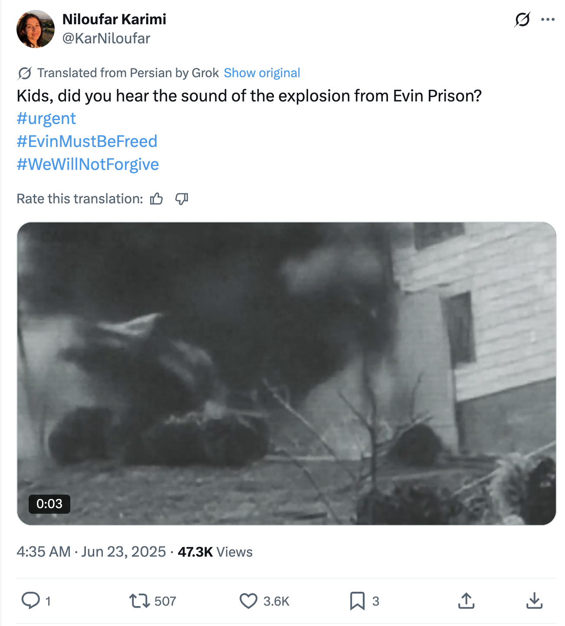Open the three-dot more options menu
The image size is (565, 626).
(548, 20)
